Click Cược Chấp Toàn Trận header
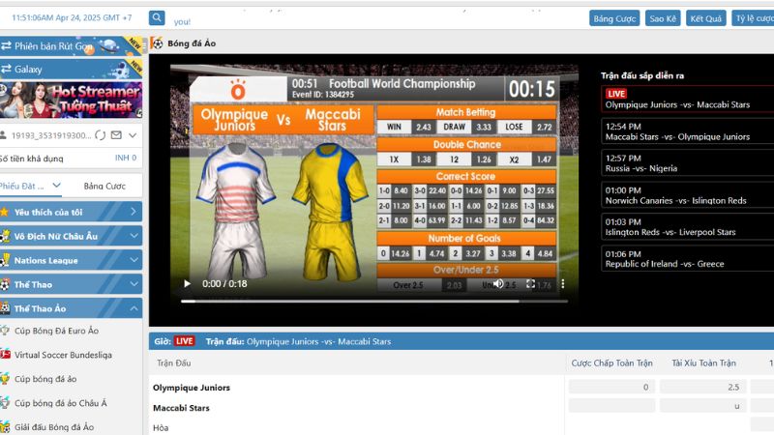Image resolution: width=774 pixels, height=435 pixels. click(612, 363)
